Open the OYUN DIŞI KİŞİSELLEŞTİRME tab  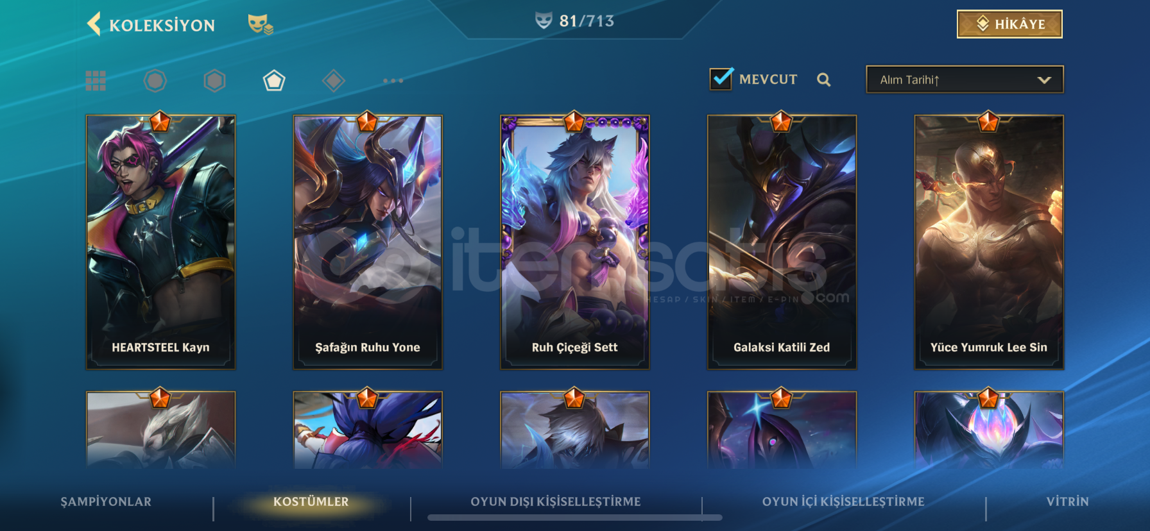tap(556, 501)
